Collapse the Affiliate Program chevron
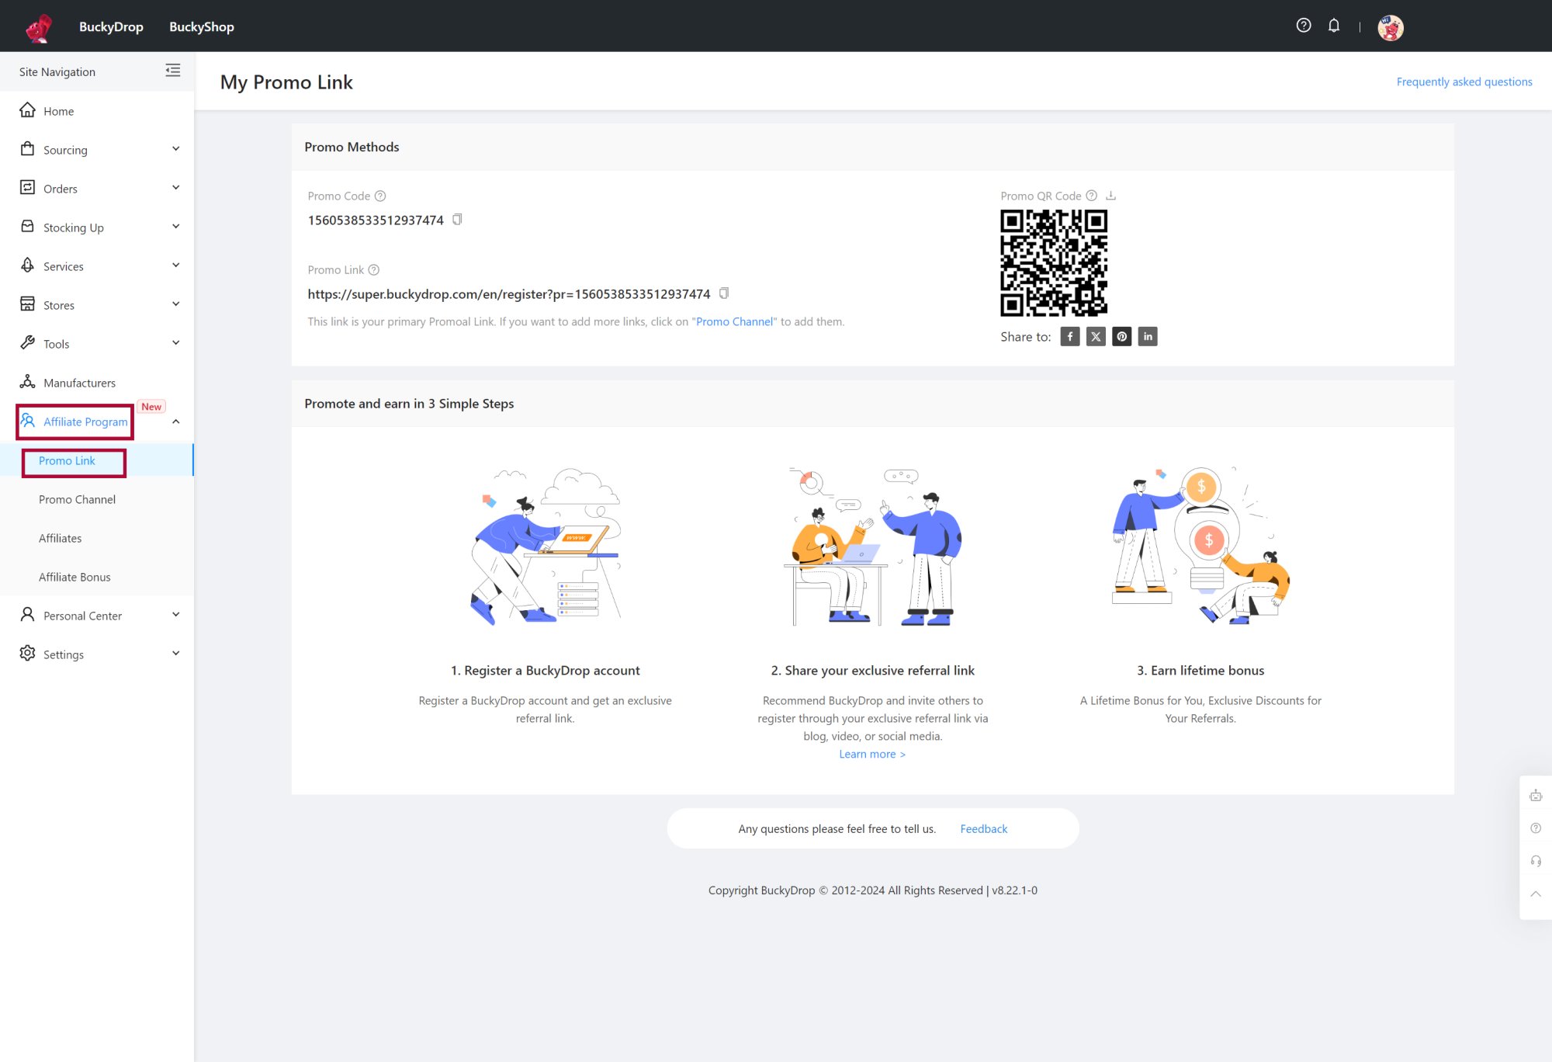This screenshot has height=1062, width=1552. click(176, 422)
